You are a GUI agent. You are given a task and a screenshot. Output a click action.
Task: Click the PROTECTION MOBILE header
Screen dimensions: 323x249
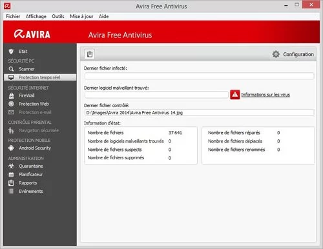tap(29, 140)
